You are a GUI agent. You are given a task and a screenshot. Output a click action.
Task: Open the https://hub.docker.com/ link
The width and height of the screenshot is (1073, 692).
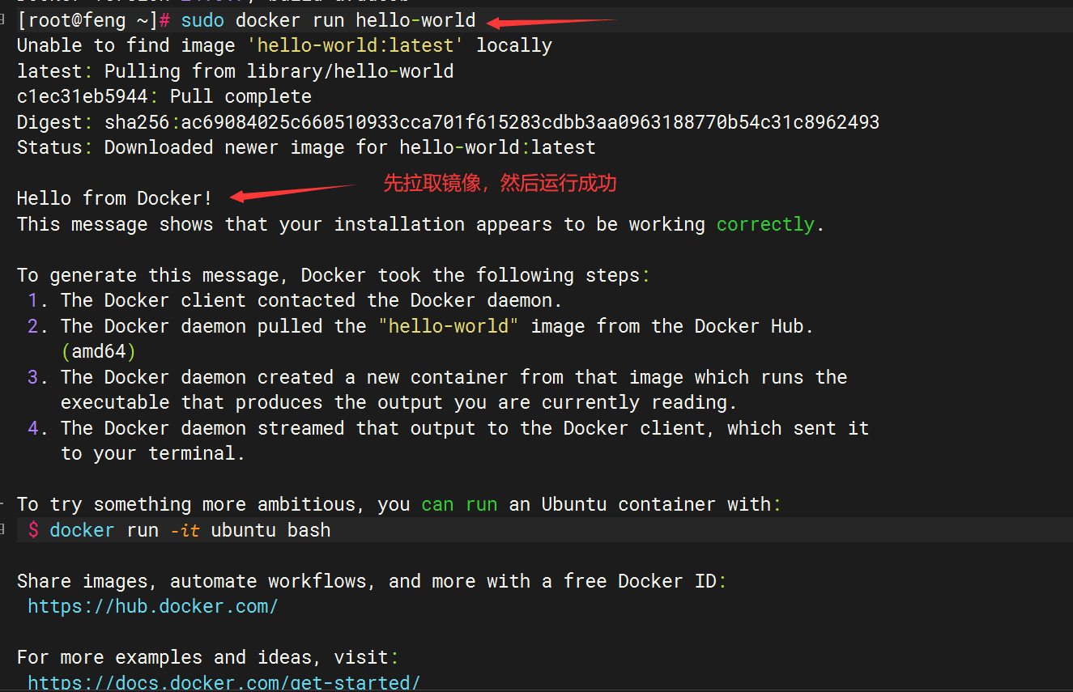[153, 606]
